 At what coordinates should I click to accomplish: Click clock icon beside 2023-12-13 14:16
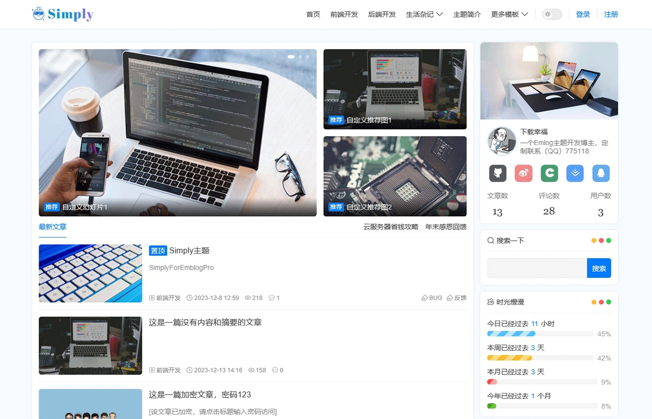[190, 370]
